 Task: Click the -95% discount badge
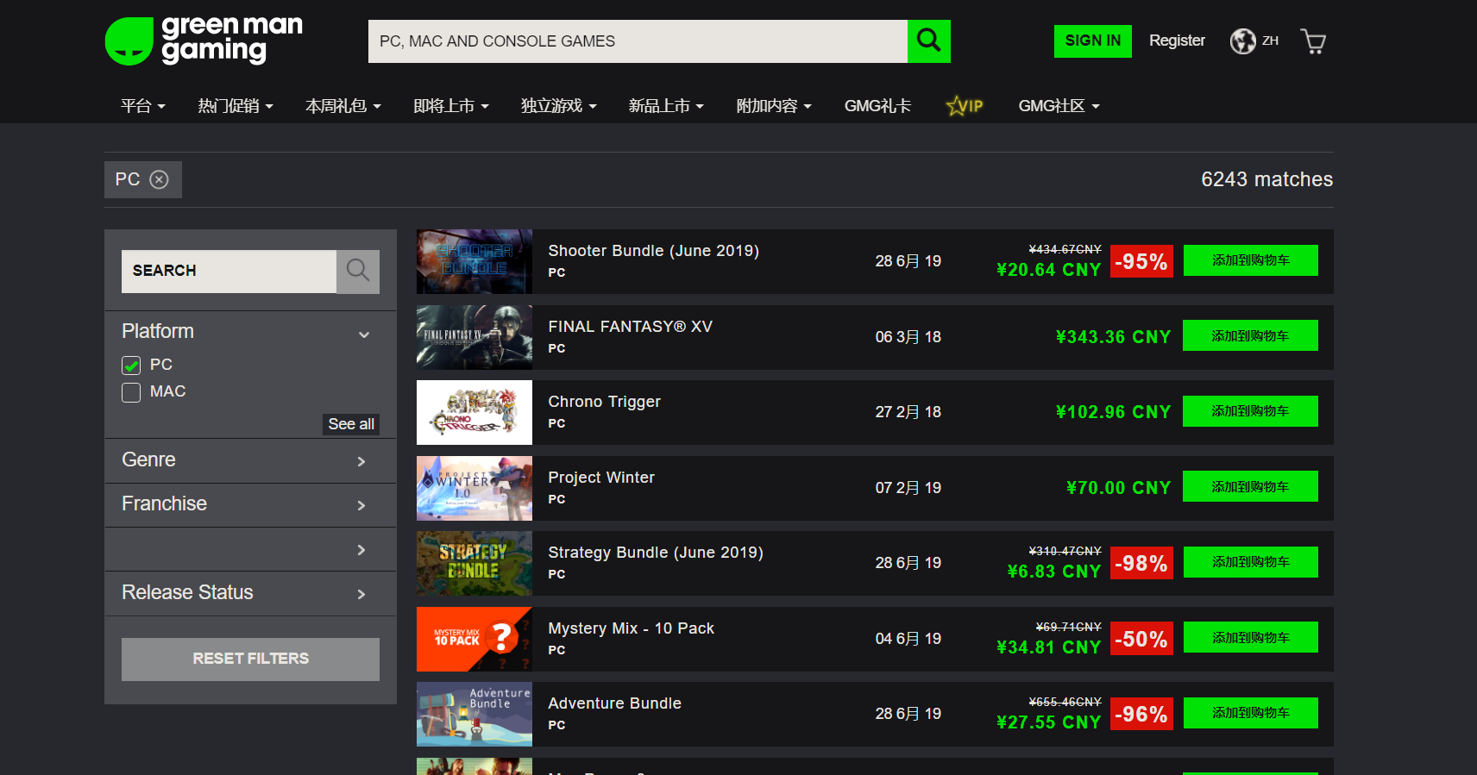point(1141,261)
